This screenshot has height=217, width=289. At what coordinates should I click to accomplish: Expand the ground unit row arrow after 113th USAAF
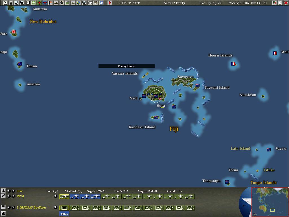click(x=56, y=207)
